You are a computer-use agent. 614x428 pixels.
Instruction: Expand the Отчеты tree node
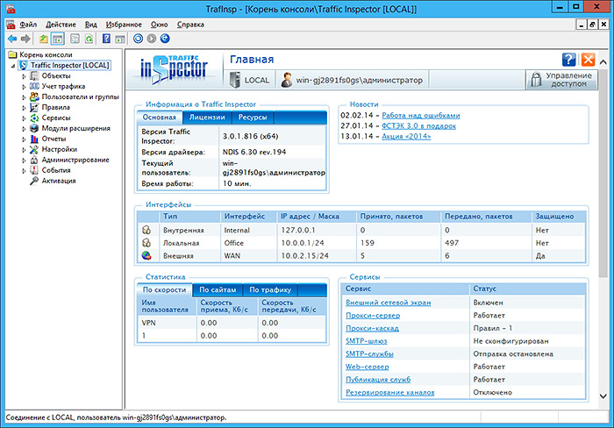coord(24,139)
